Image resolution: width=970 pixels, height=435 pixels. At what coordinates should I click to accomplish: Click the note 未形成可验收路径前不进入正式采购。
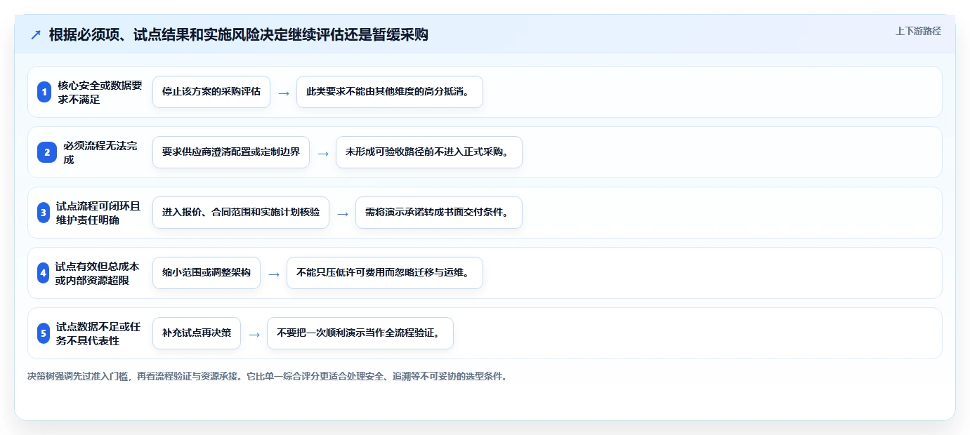coord(429,152)
